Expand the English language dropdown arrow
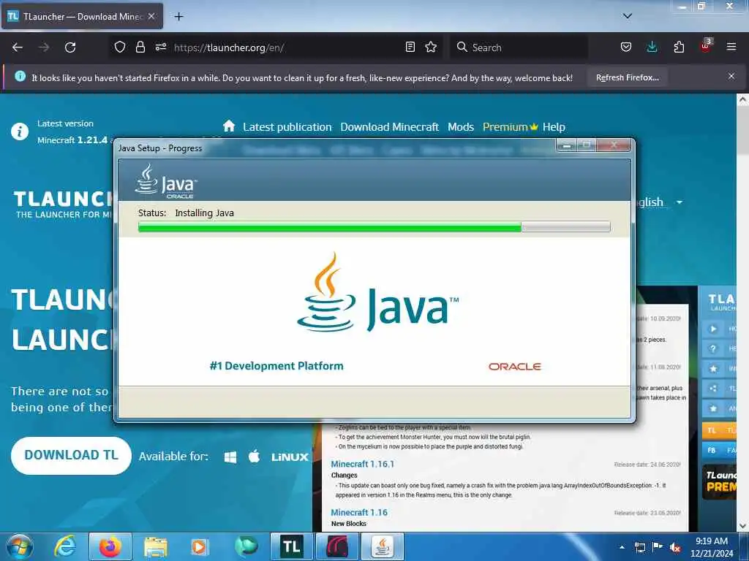Viewport: 749px width, 561px height. coord(680,202)
